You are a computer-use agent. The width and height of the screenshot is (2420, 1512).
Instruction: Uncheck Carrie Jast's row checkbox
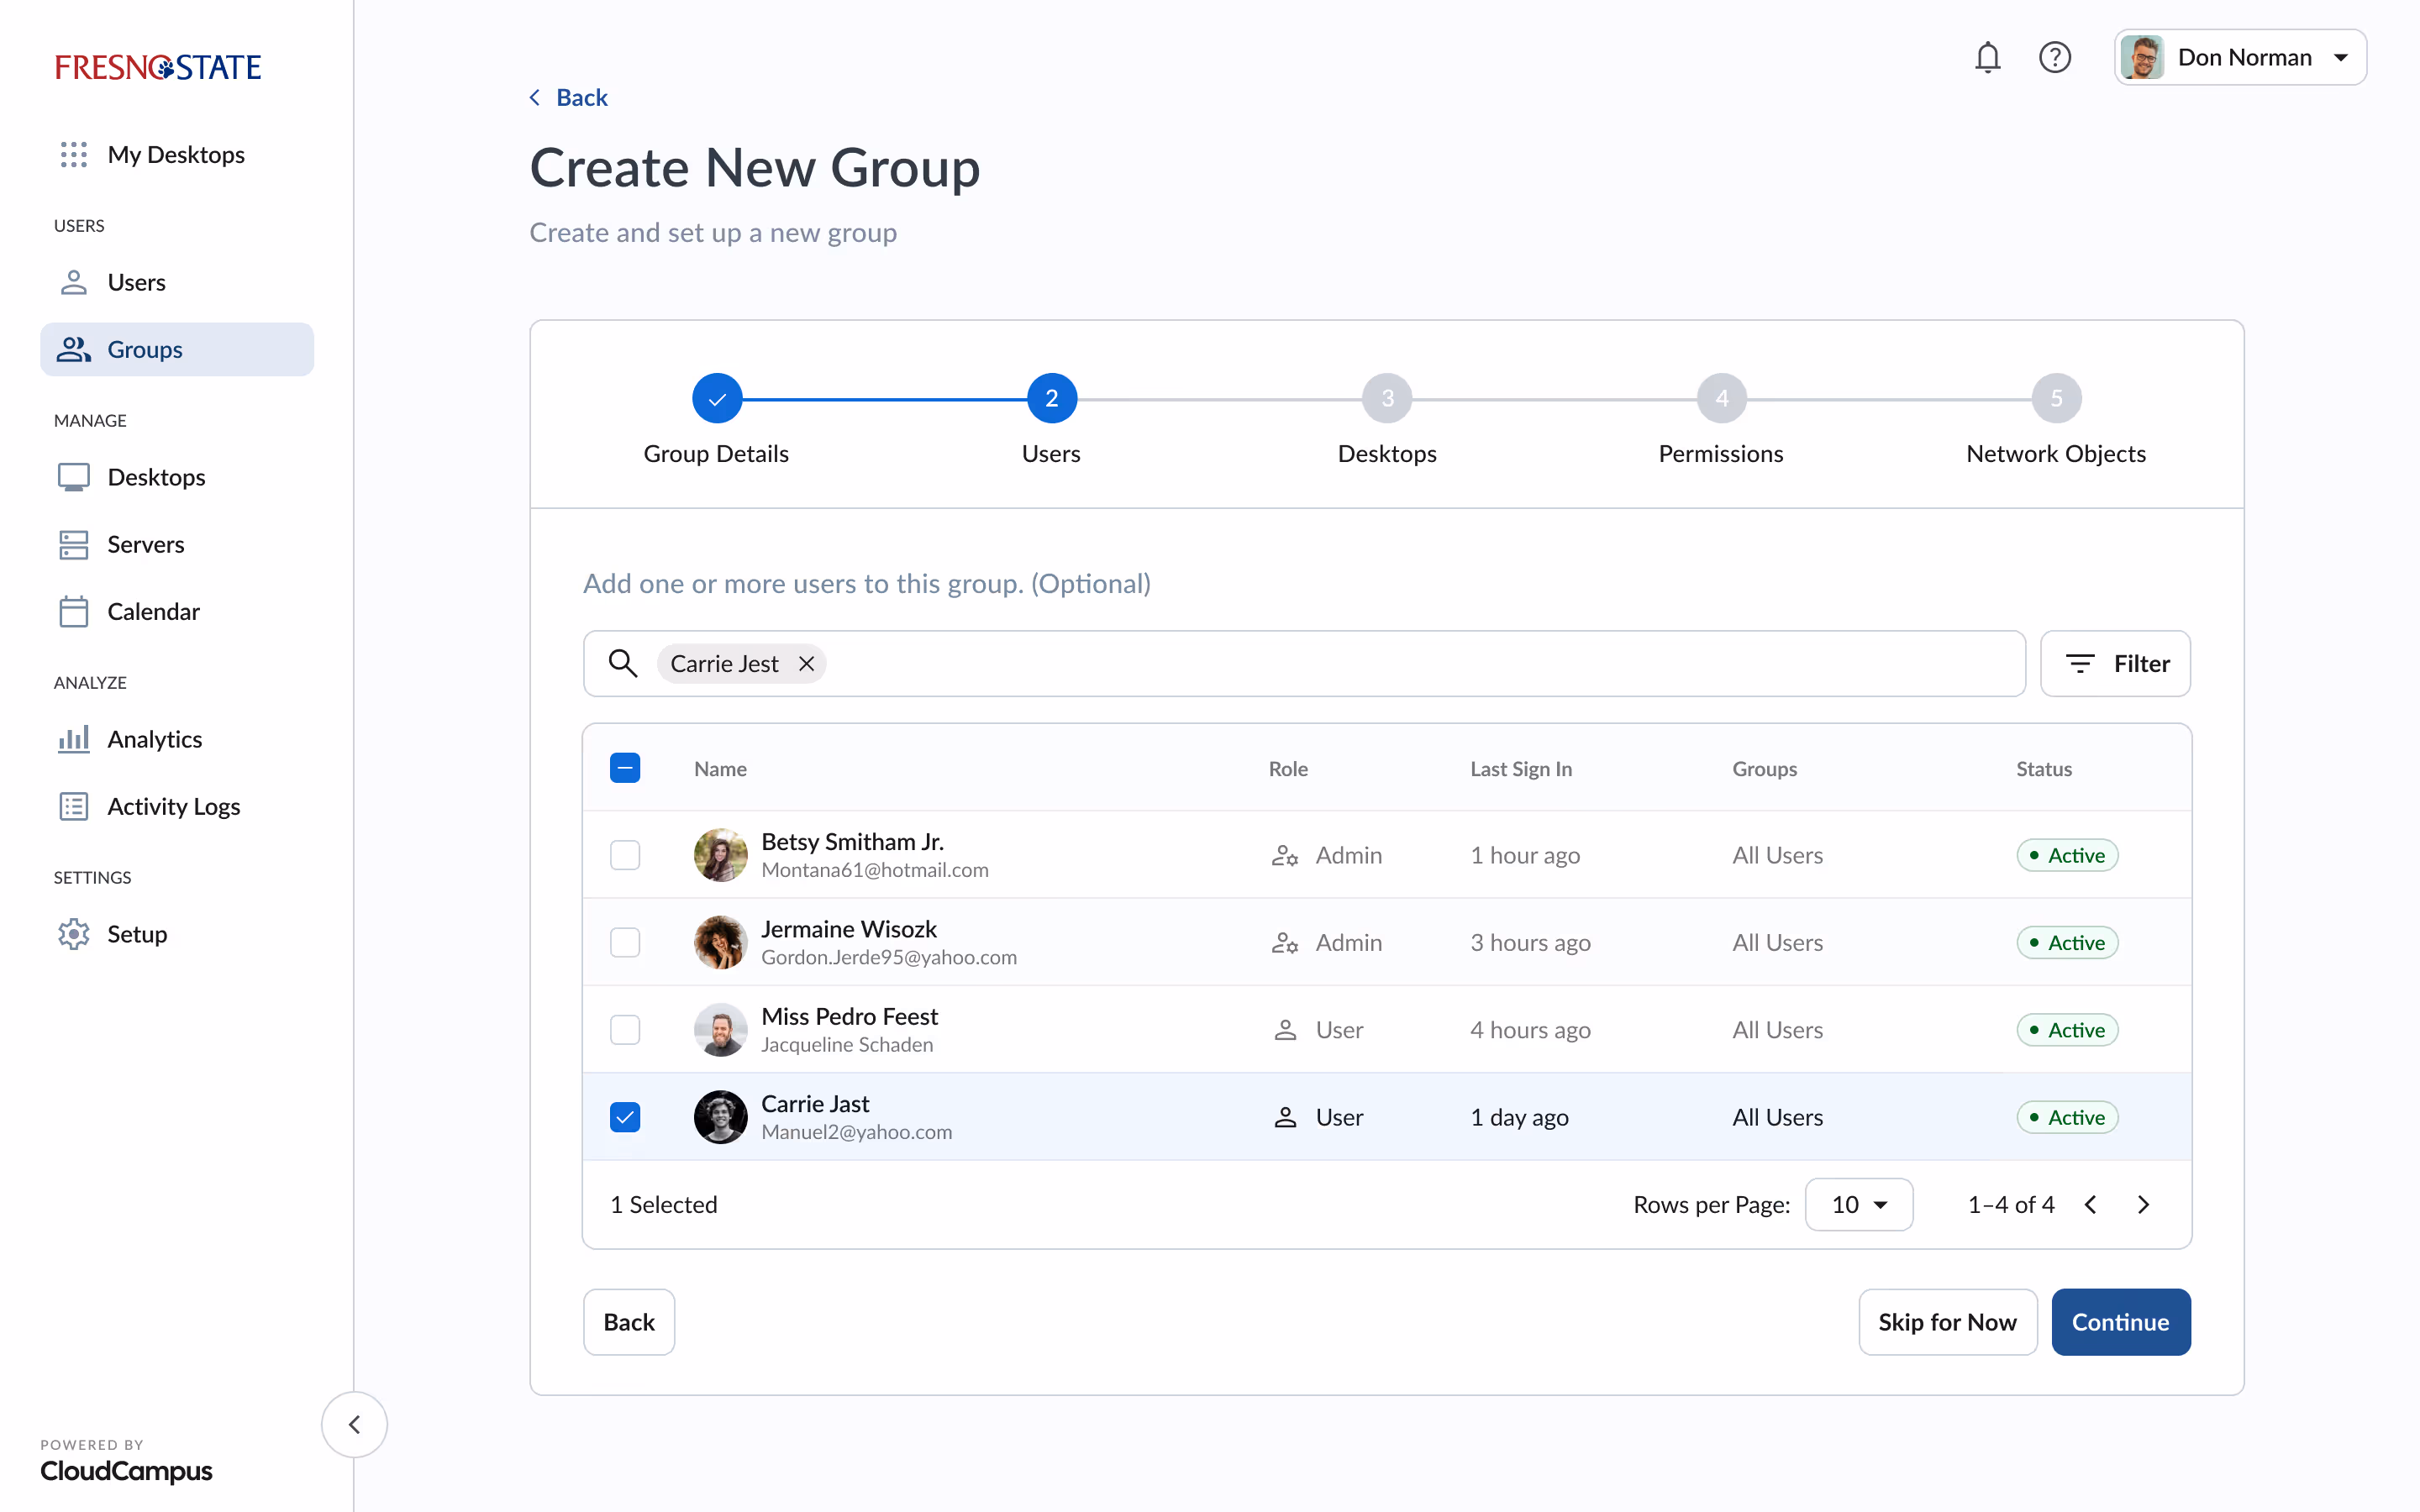coord(624,1117)
